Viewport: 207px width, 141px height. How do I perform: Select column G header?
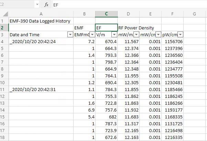tap(194, 14)
